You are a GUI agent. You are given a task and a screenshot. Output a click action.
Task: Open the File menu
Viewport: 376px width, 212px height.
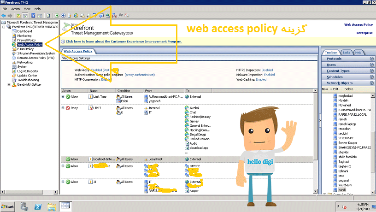coord(5,9)
